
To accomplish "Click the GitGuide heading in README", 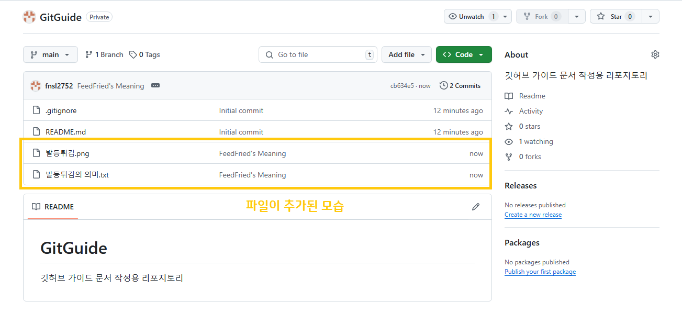I will [74, 248].
